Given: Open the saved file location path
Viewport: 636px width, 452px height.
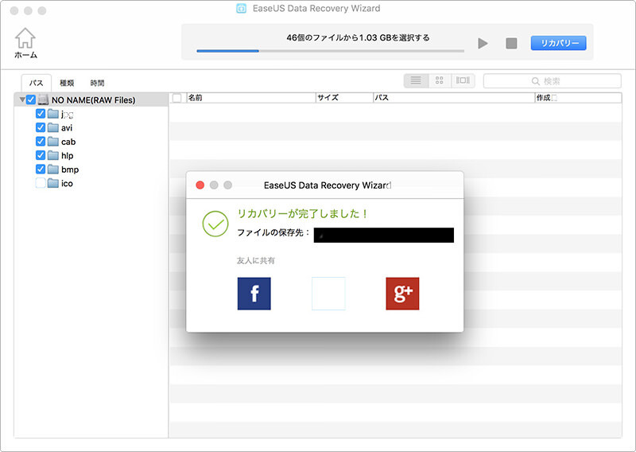Looking at the screenshot, I should (x=384, y=235).
